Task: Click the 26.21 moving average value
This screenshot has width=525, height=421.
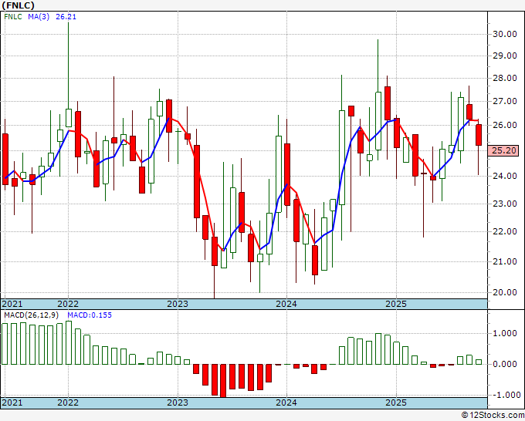Action: pyautogui.click(x=66, y=17)
